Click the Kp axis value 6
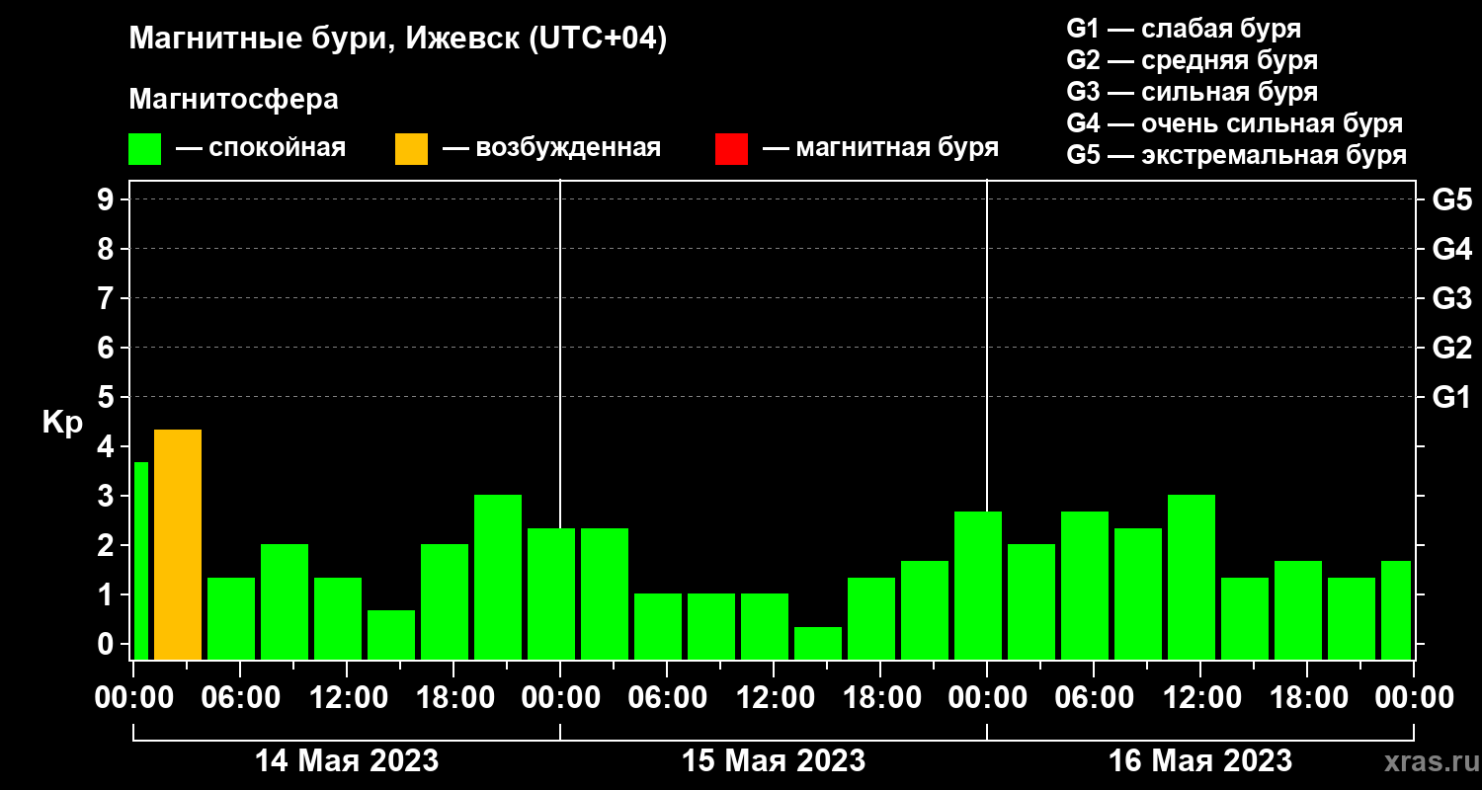1482x790 pixels. (108, 348)
